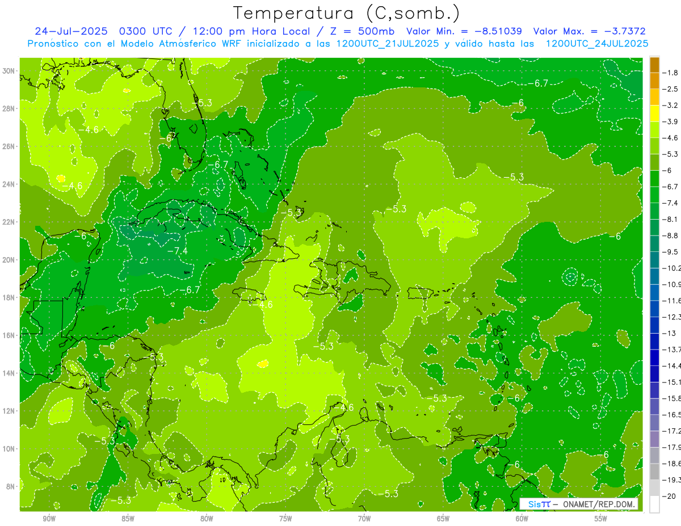This screenshot has width=681, height=526.
Task: Click the 8N latitude axis label
Action: tap(10, 486)
